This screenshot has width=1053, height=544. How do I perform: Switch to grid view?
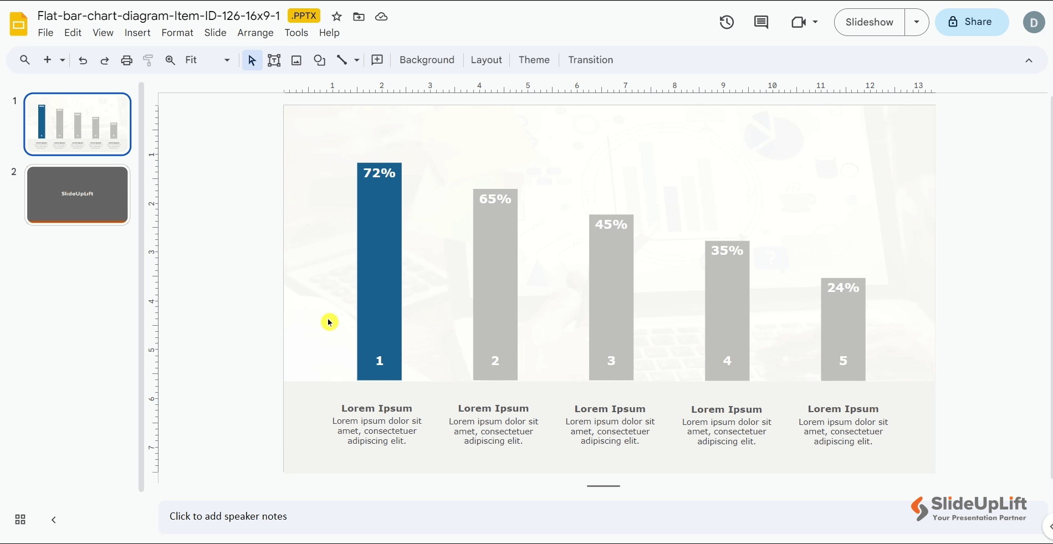tap(20, 520)
